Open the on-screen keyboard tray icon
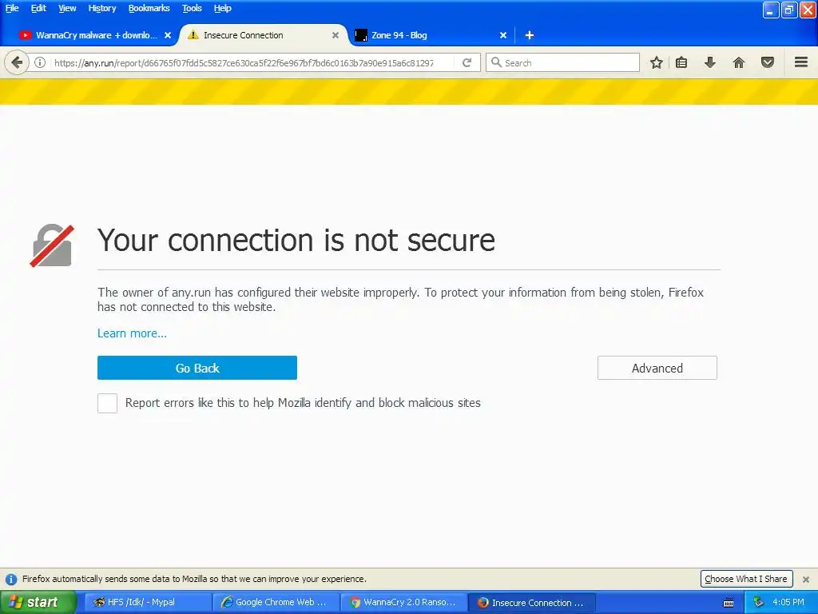Viewport: 818px width, 614px height. click(x=729, y=603)
